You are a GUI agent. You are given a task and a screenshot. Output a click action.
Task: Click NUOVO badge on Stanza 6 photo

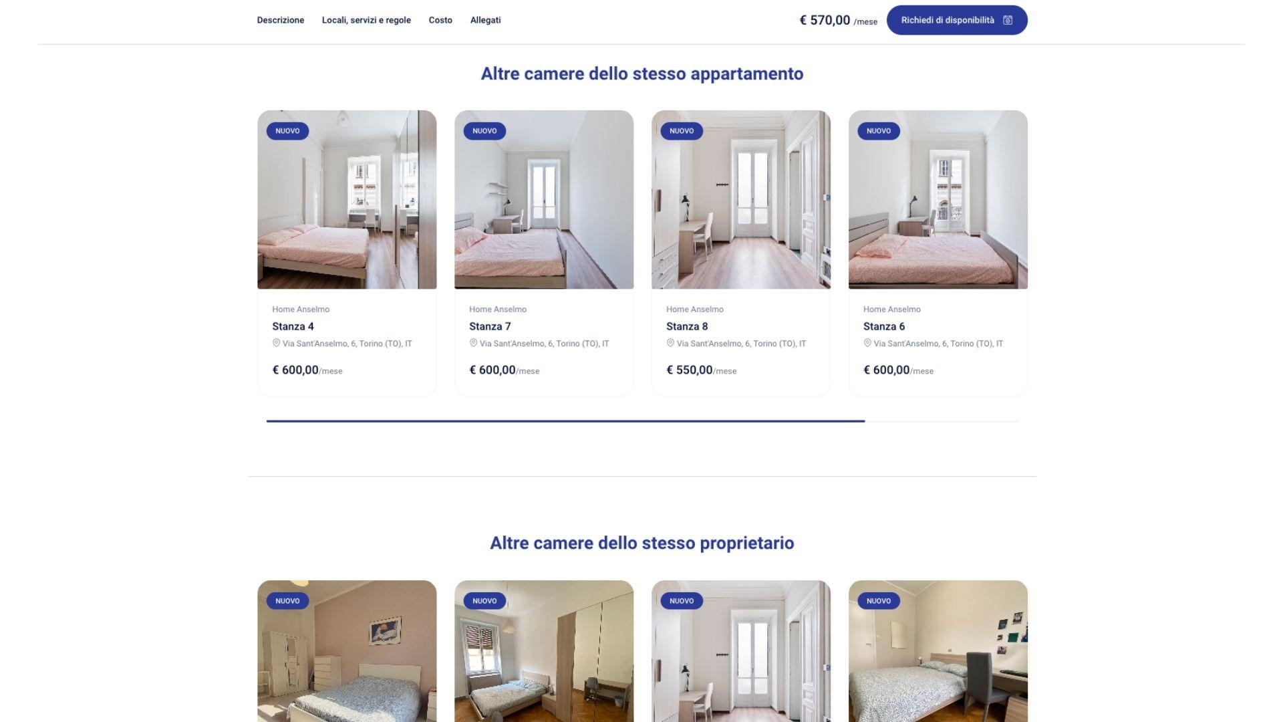[x=879, y=131]
